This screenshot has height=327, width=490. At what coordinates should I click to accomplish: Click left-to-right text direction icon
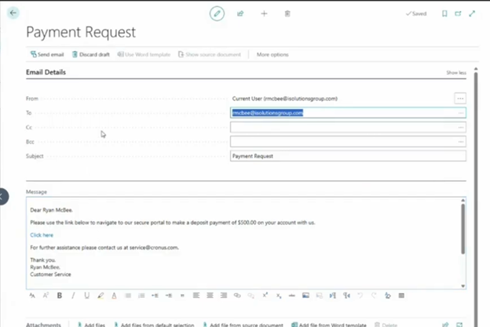[x=333, y=296]
